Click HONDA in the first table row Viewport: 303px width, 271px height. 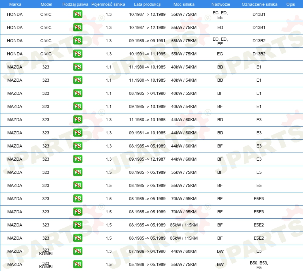pos(15,14)
